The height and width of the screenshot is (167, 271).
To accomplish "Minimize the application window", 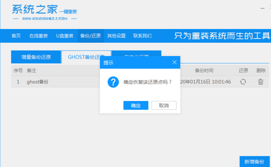I will pos(263,8).
